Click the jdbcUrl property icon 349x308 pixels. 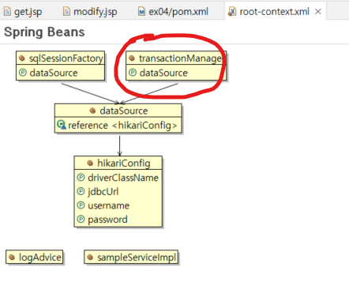click(81, 191)
